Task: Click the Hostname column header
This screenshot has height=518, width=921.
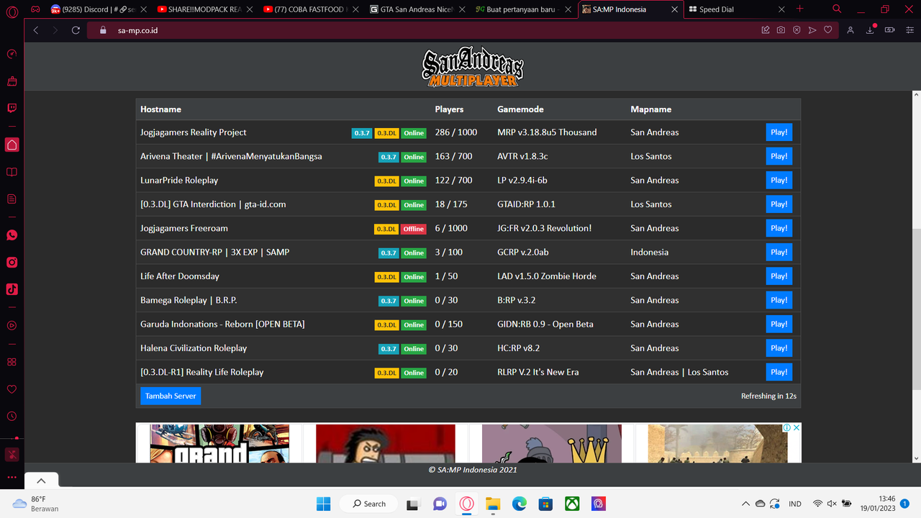Action: click(x=160, y=109)
